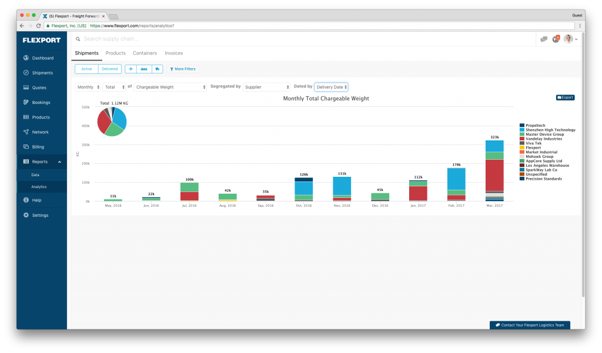Screen dimensions: 602x353
Task: Close the Flexport browser tab
Action: click(x=103, y=16)
